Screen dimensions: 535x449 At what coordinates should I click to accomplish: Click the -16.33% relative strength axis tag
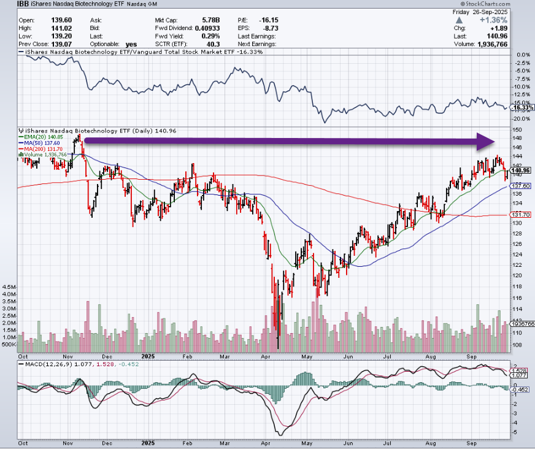tap(522, 107)
